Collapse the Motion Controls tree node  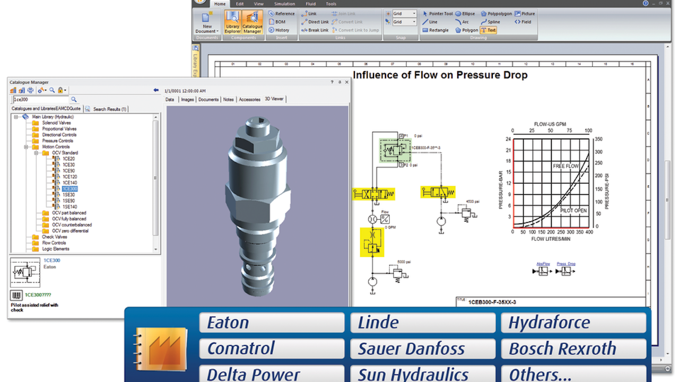click(x=25, y=147)
